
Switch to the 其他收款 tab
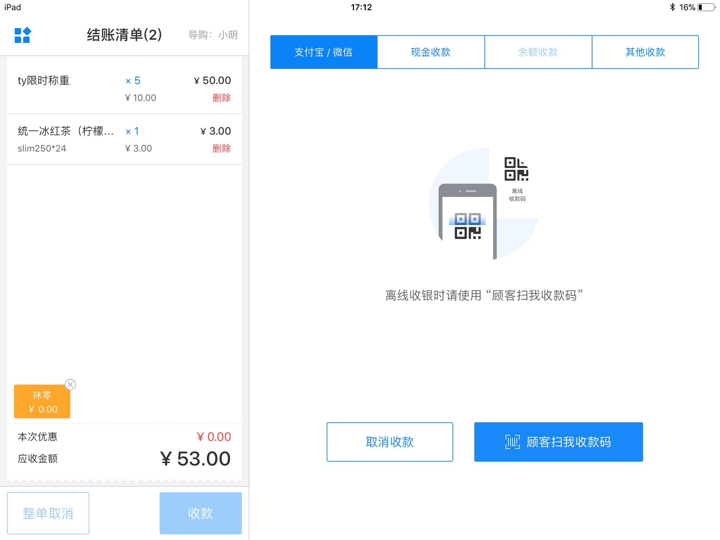coord(645,52)
